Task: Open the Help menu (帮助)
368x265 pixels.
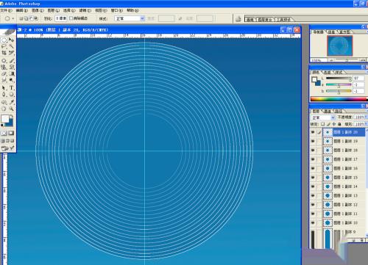Action: point(132,10)
